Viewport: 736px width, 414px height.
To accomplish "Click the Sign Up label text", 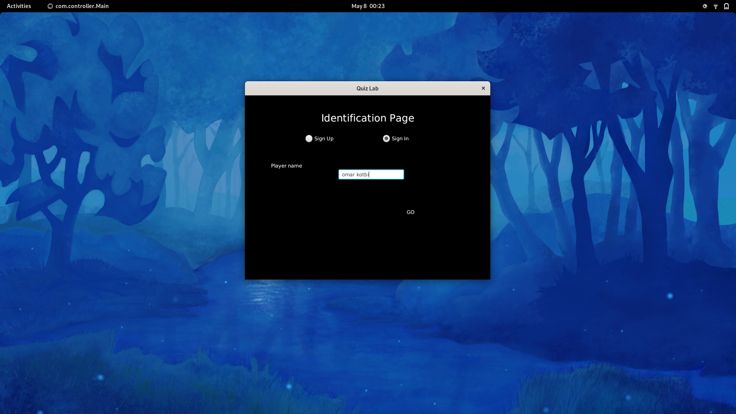I will pos(324,138).
